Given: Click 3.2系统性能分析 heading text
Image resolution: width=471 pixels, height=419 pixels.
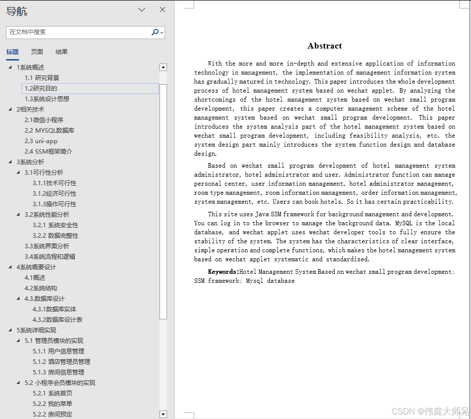Looking at the screenshot, I should click(47, 215).
